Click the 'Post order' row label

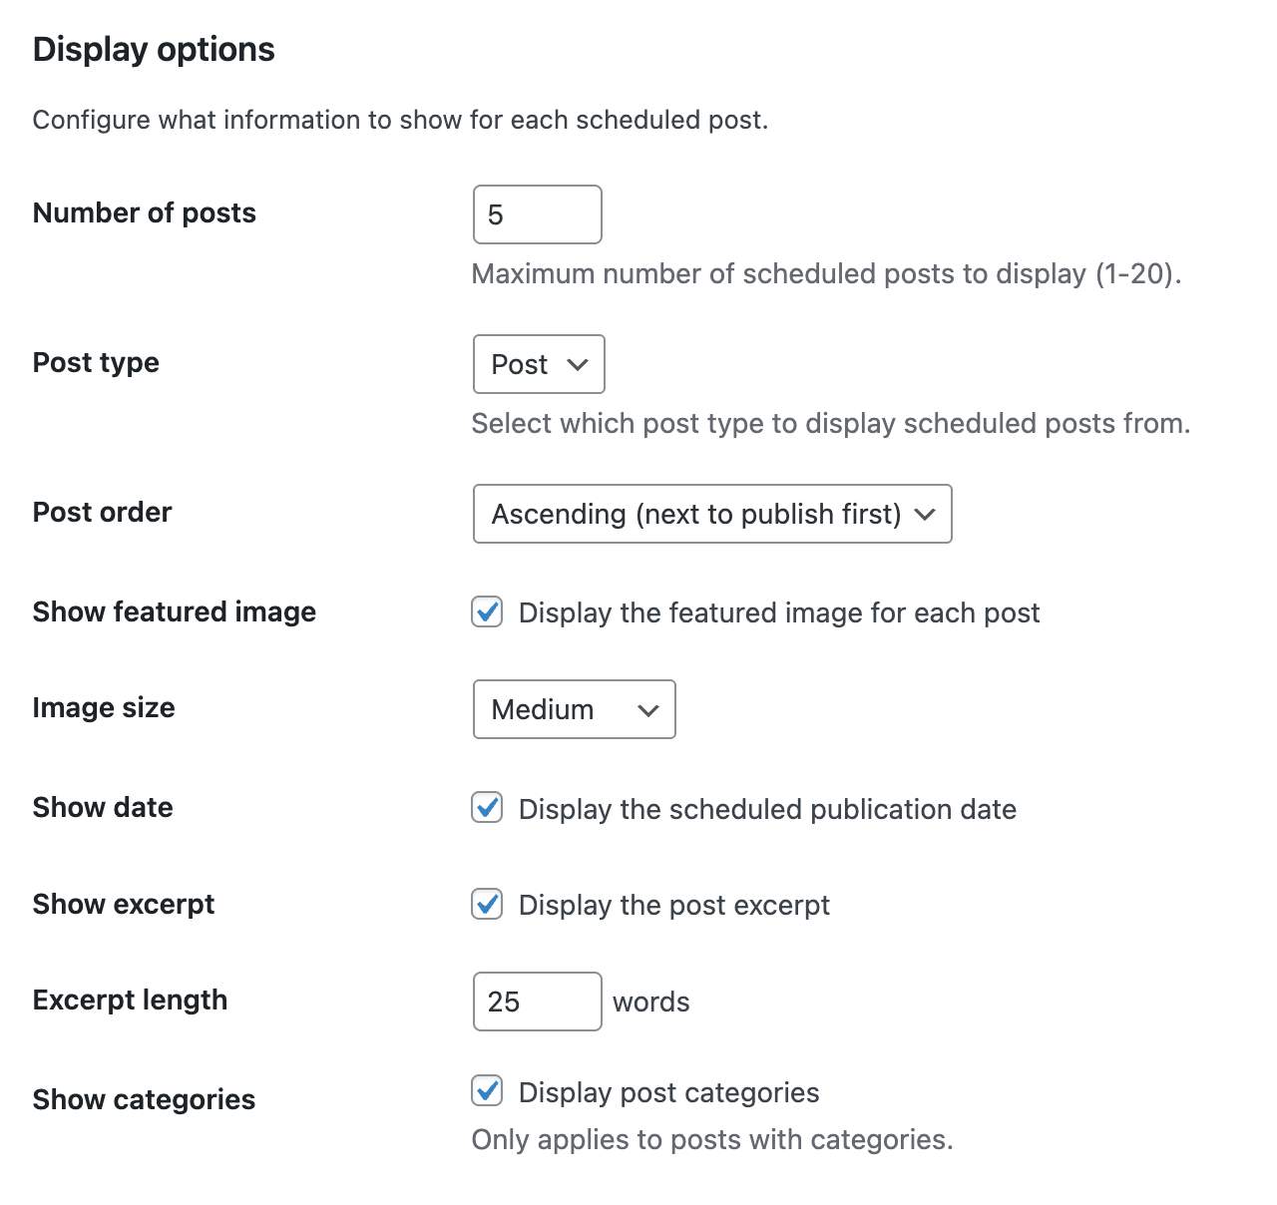(102, 512)
